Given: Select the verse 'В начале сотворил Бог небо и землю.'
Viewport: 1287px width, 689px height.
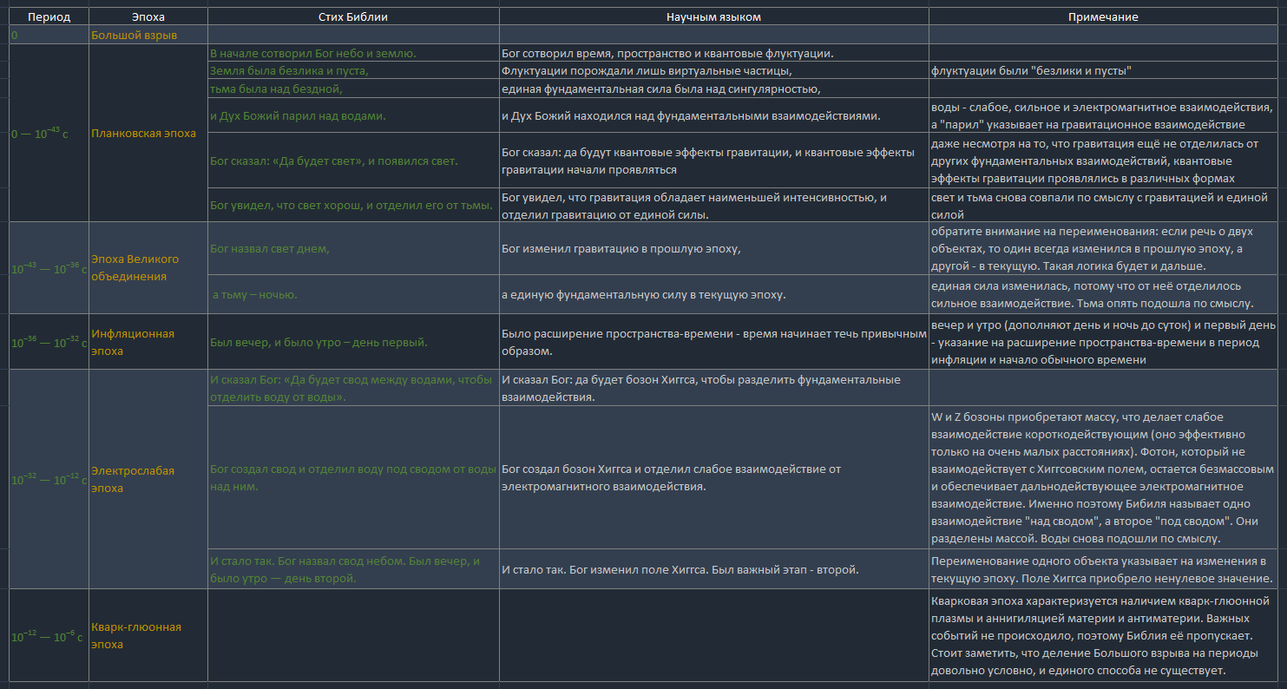Looking at the screenshot, I should pyautogui.click(x=353, y=53).
